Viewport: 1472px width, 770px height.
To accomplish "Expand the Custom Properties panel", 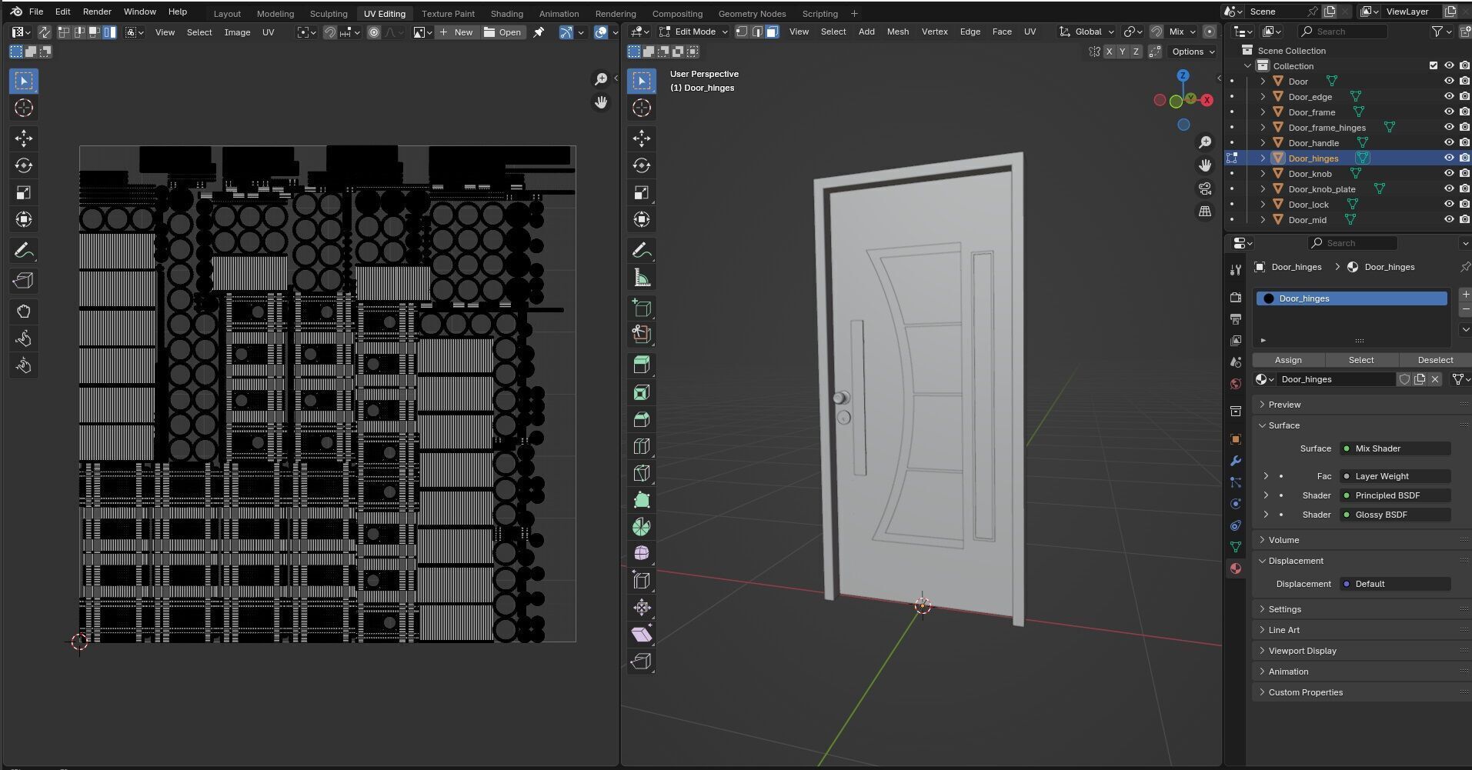I will (x=1305, y=692).
